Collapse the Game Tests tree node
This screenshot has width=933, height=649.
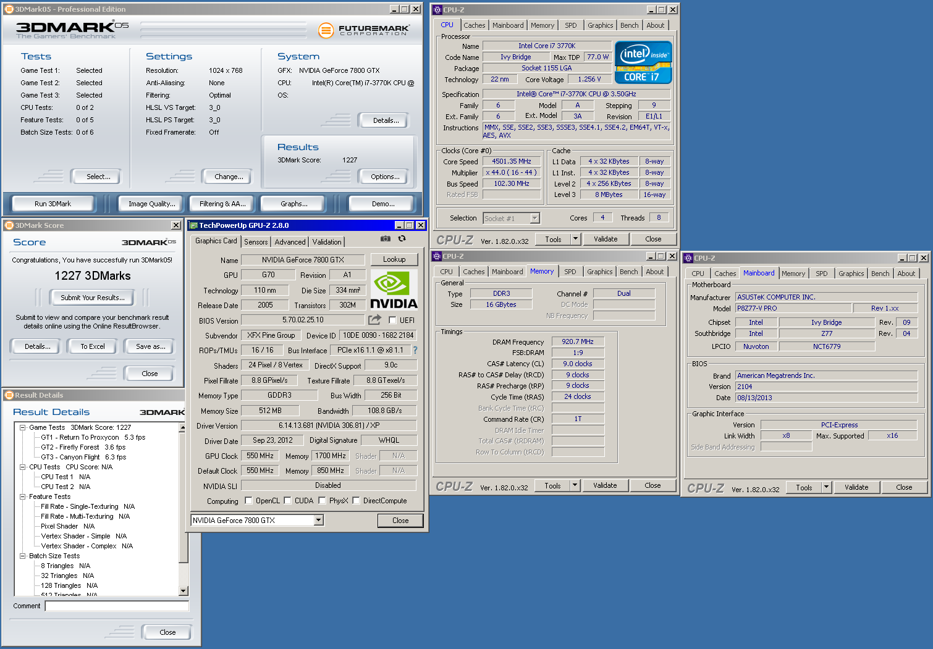click(x=22, y=427)
